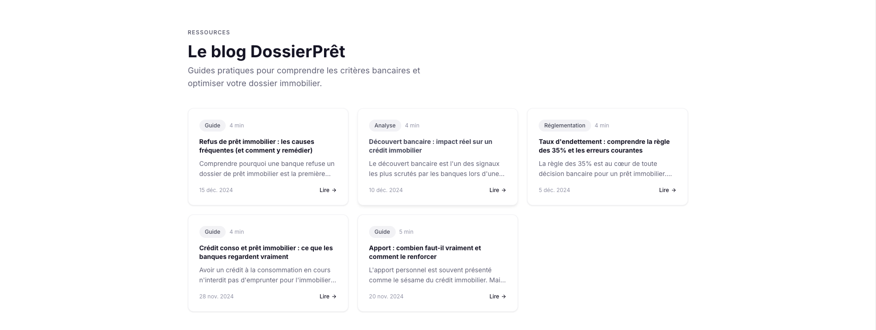Click the '5 min' label on the Apport article
Viewport: 876px width, 330px height.
point(406,231)
